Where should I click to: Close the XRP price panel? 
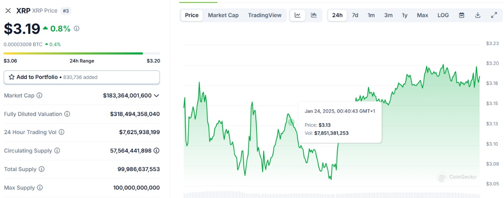8,11
